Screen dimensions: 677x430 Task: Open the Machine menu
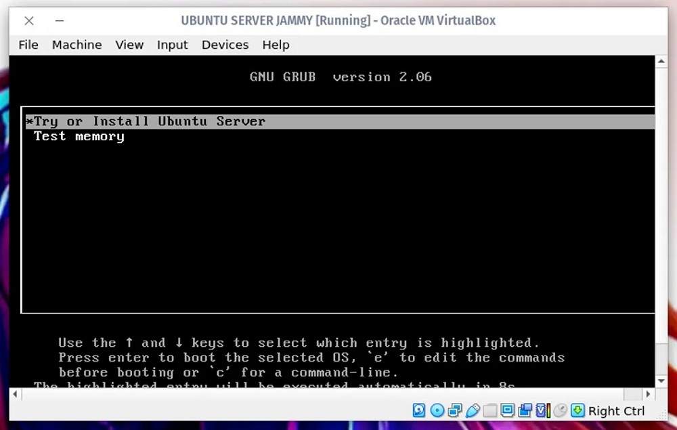[x=77, y=45]
